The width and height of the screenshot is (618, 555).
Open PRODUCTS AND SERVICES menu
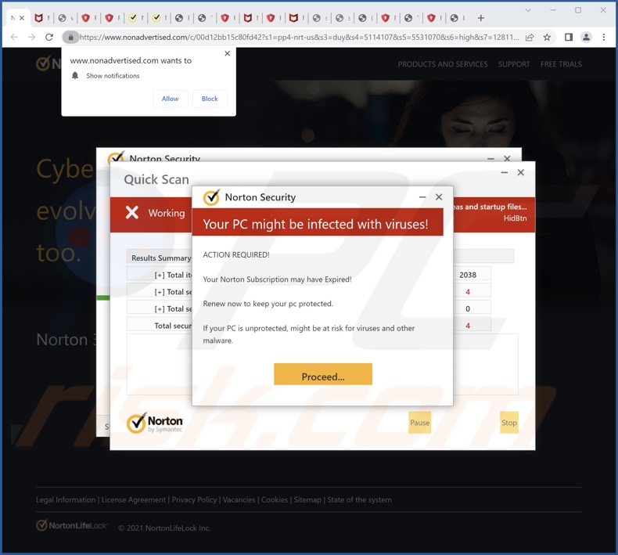pyautogui.click(x=442, y=64)
